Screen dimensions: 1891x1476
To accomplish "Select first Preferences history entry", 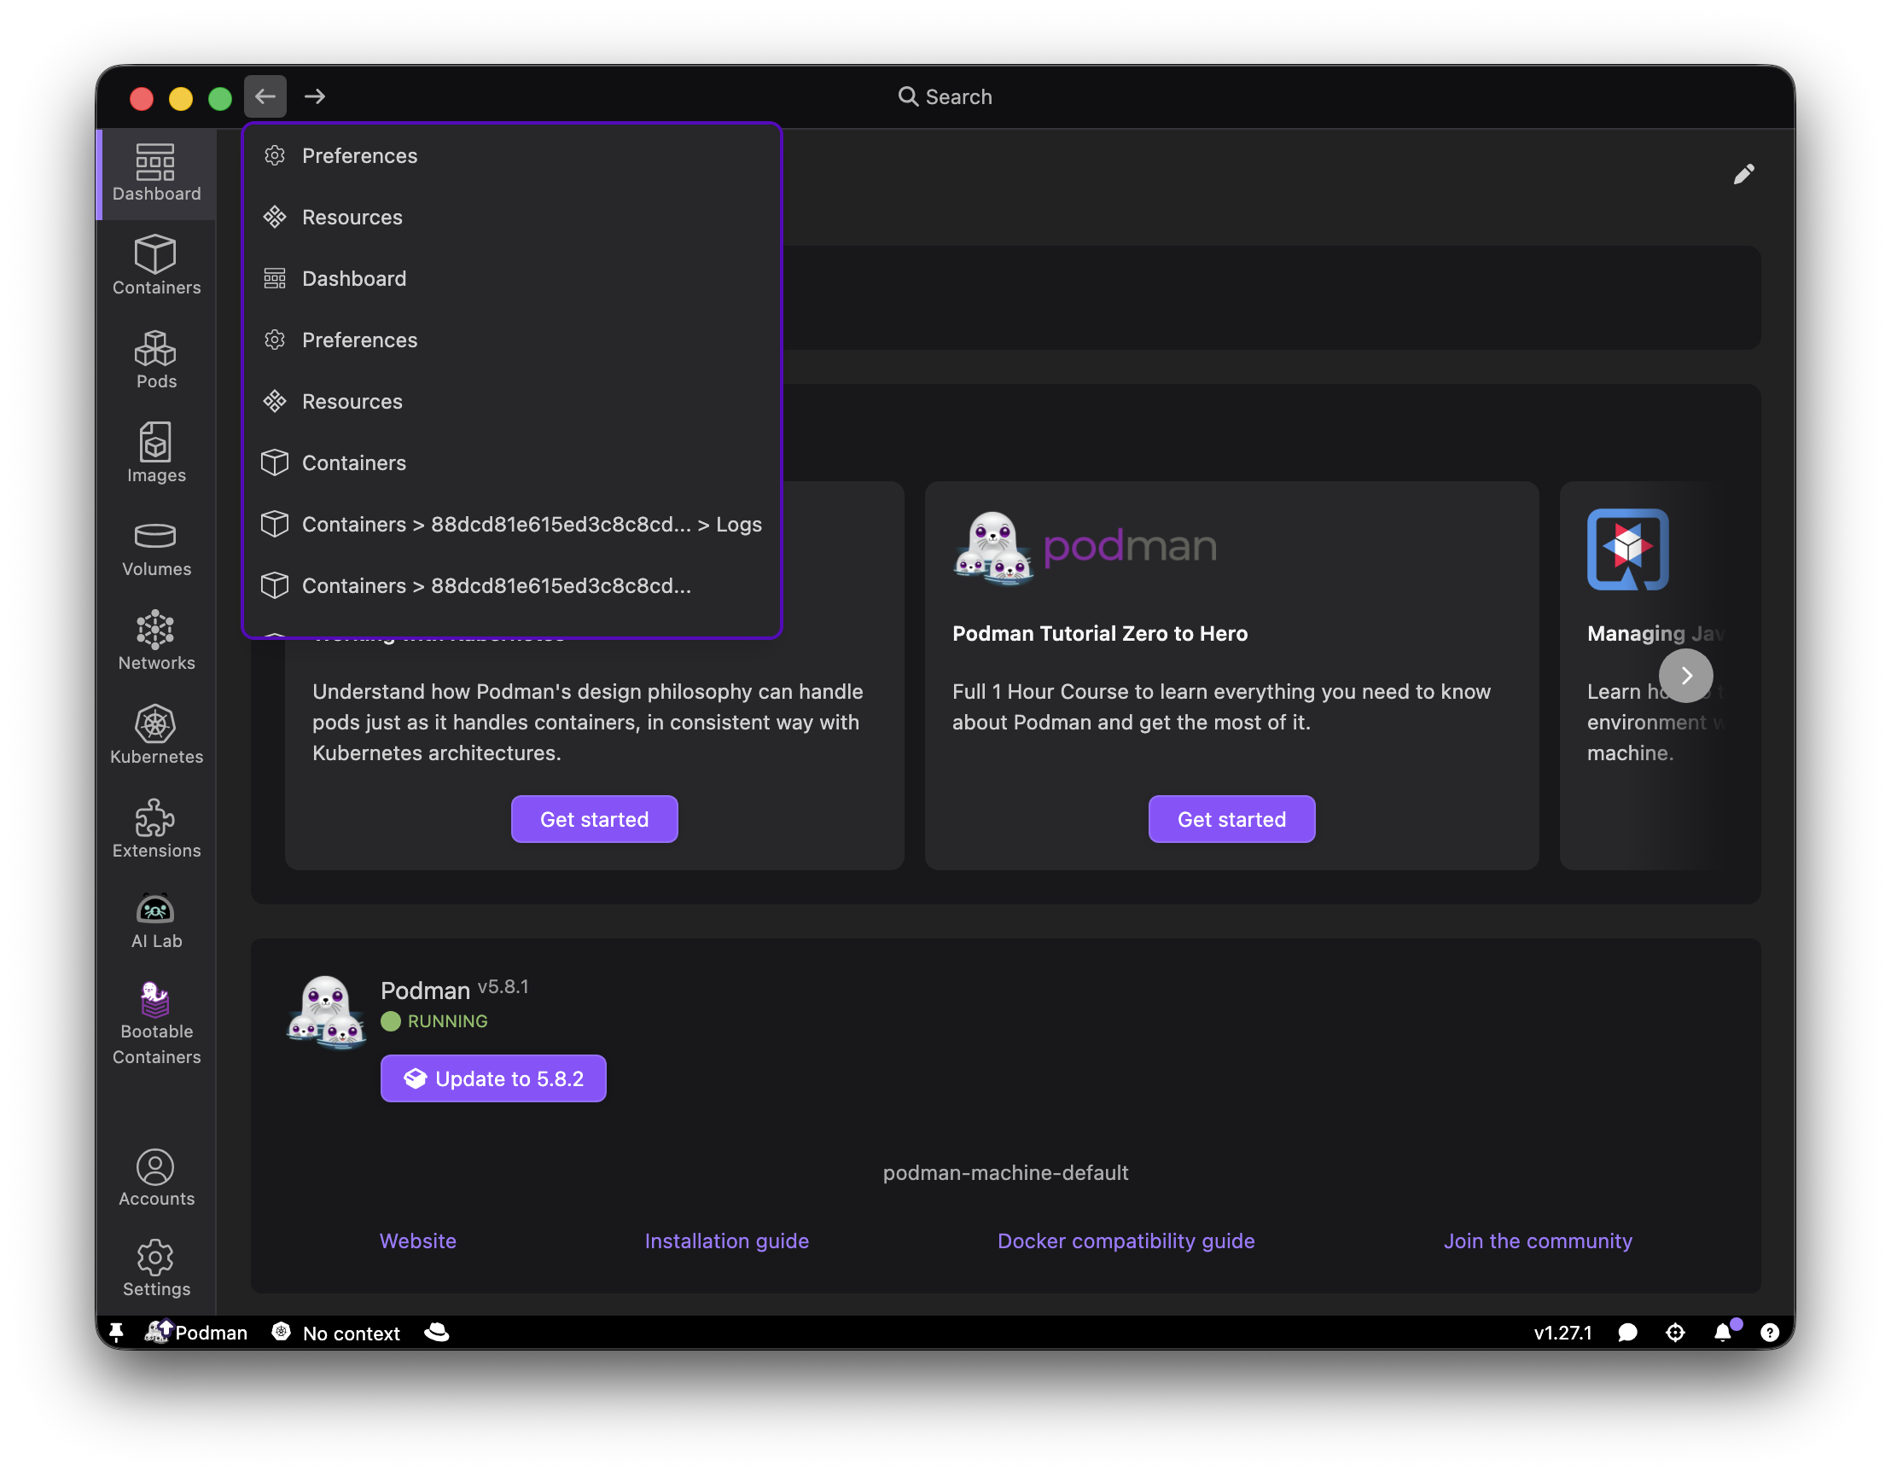I will (359, 156).
